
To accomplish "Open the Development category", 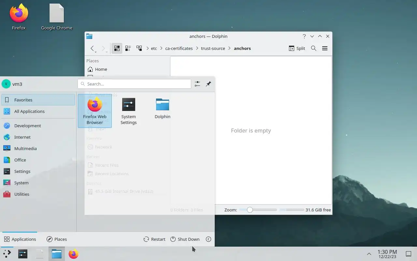I will click(38, 126).
